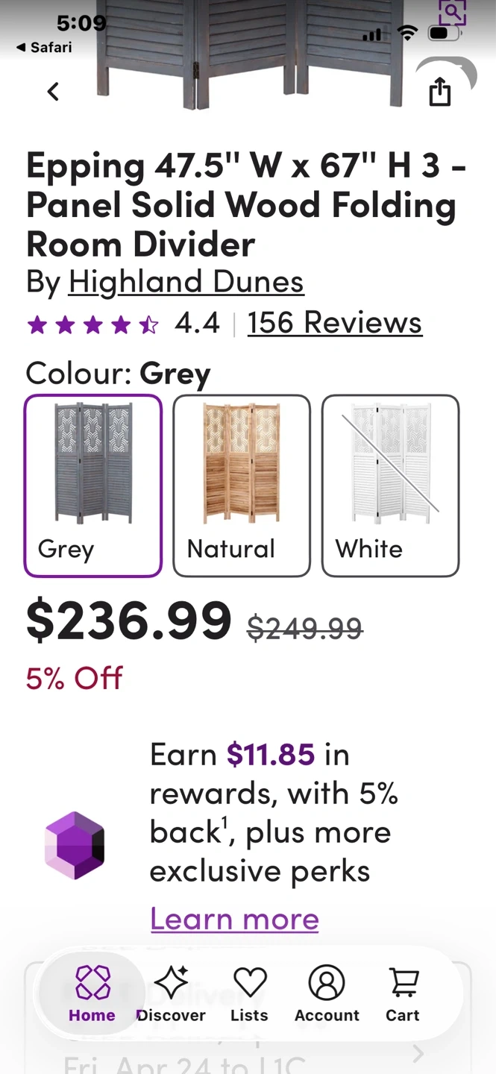Tap the Learn more rewards link
This screenshot has width=496, height=1074.
(234, 918)
